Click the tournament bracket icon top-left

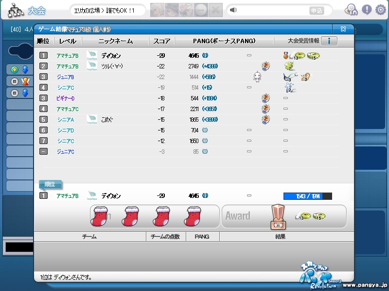16,10
